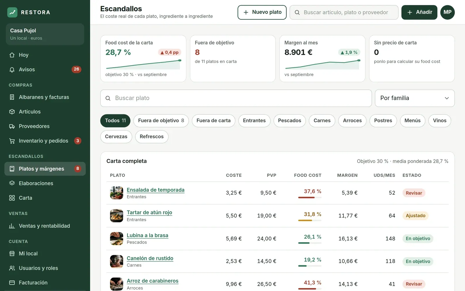Filter dishes by Arroces
The image size is (465, 291).
click(x=352, y=121)
